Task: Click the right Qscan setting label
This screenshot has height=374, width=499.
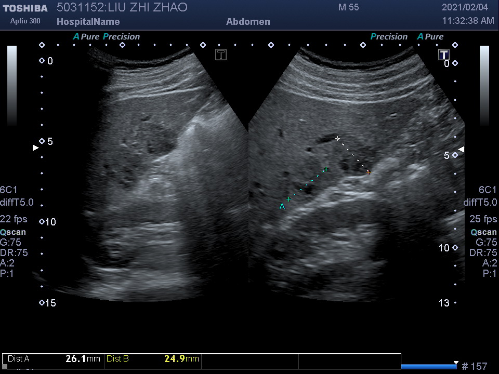Action: pyautogui.click(x=483, y=232)
